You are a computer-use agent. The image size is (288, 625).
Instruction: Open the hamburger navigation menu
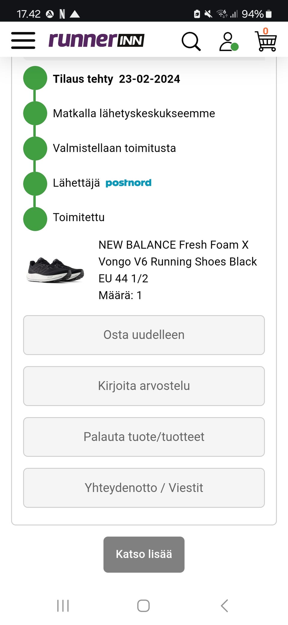[x=23, y=40]
